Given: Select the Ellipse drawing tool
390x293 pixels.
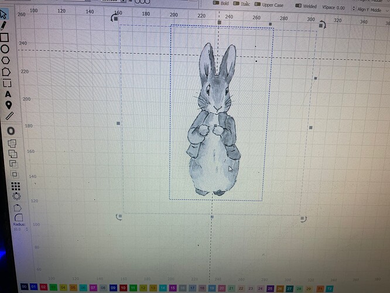Looking at the screenshot, I should pyautogui.click(x=5, y=49).
